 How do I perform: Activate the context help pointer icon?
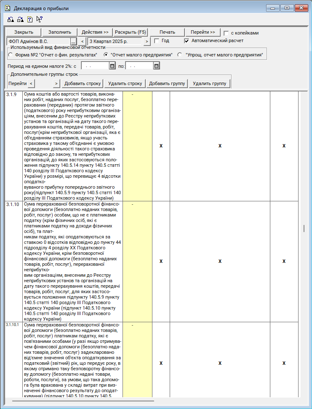[x=39, y=19]
